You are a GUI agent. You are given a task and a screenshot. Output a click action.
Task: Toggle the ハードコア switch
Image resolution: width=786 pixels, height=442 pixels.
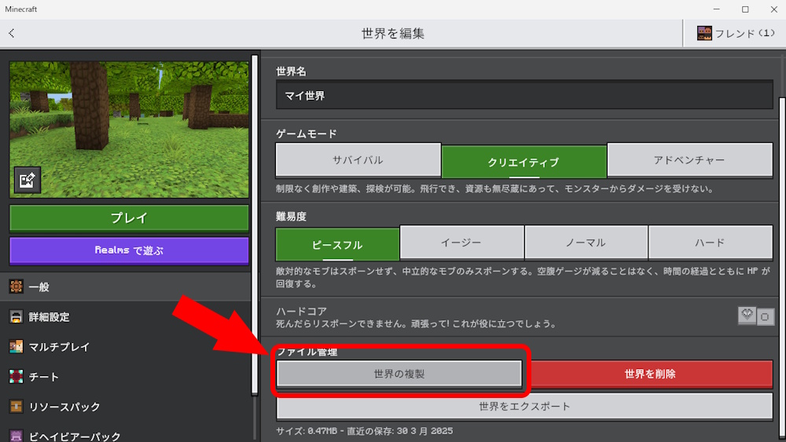[756, 316]
